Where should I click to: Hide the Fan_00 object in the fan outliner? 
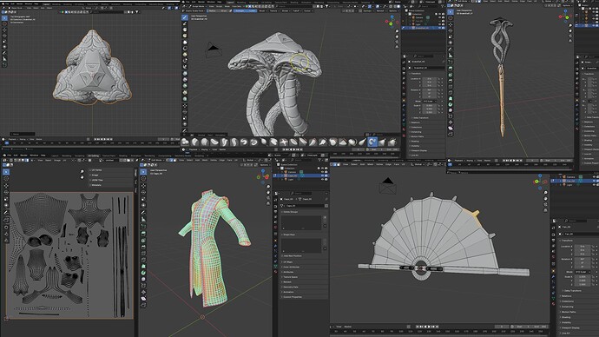point(594,181)
